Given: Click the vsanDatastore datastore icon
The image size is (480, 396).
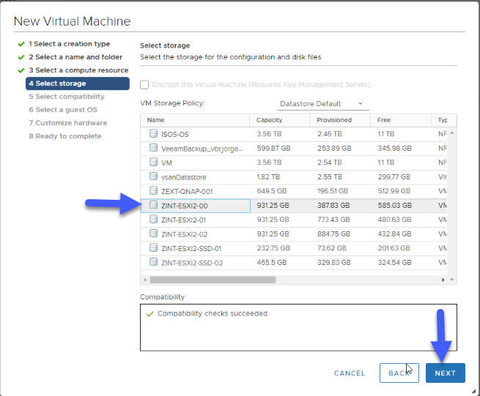Looking at the screenshot, I should [153, 176].
